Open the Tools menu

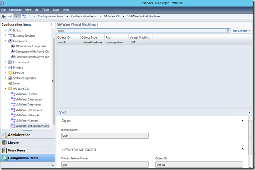click(x=45, y=9)
